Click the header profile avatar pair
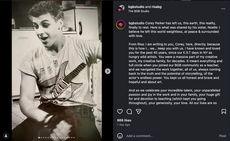The width and height of the screenshot is (230, 141). [121, 9]
